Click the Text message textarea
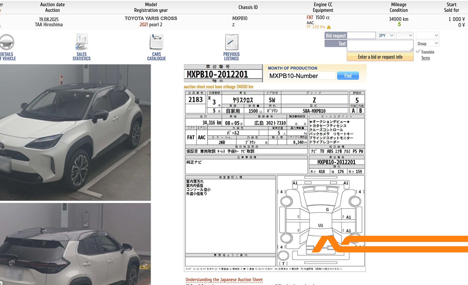 pos(380,46)
